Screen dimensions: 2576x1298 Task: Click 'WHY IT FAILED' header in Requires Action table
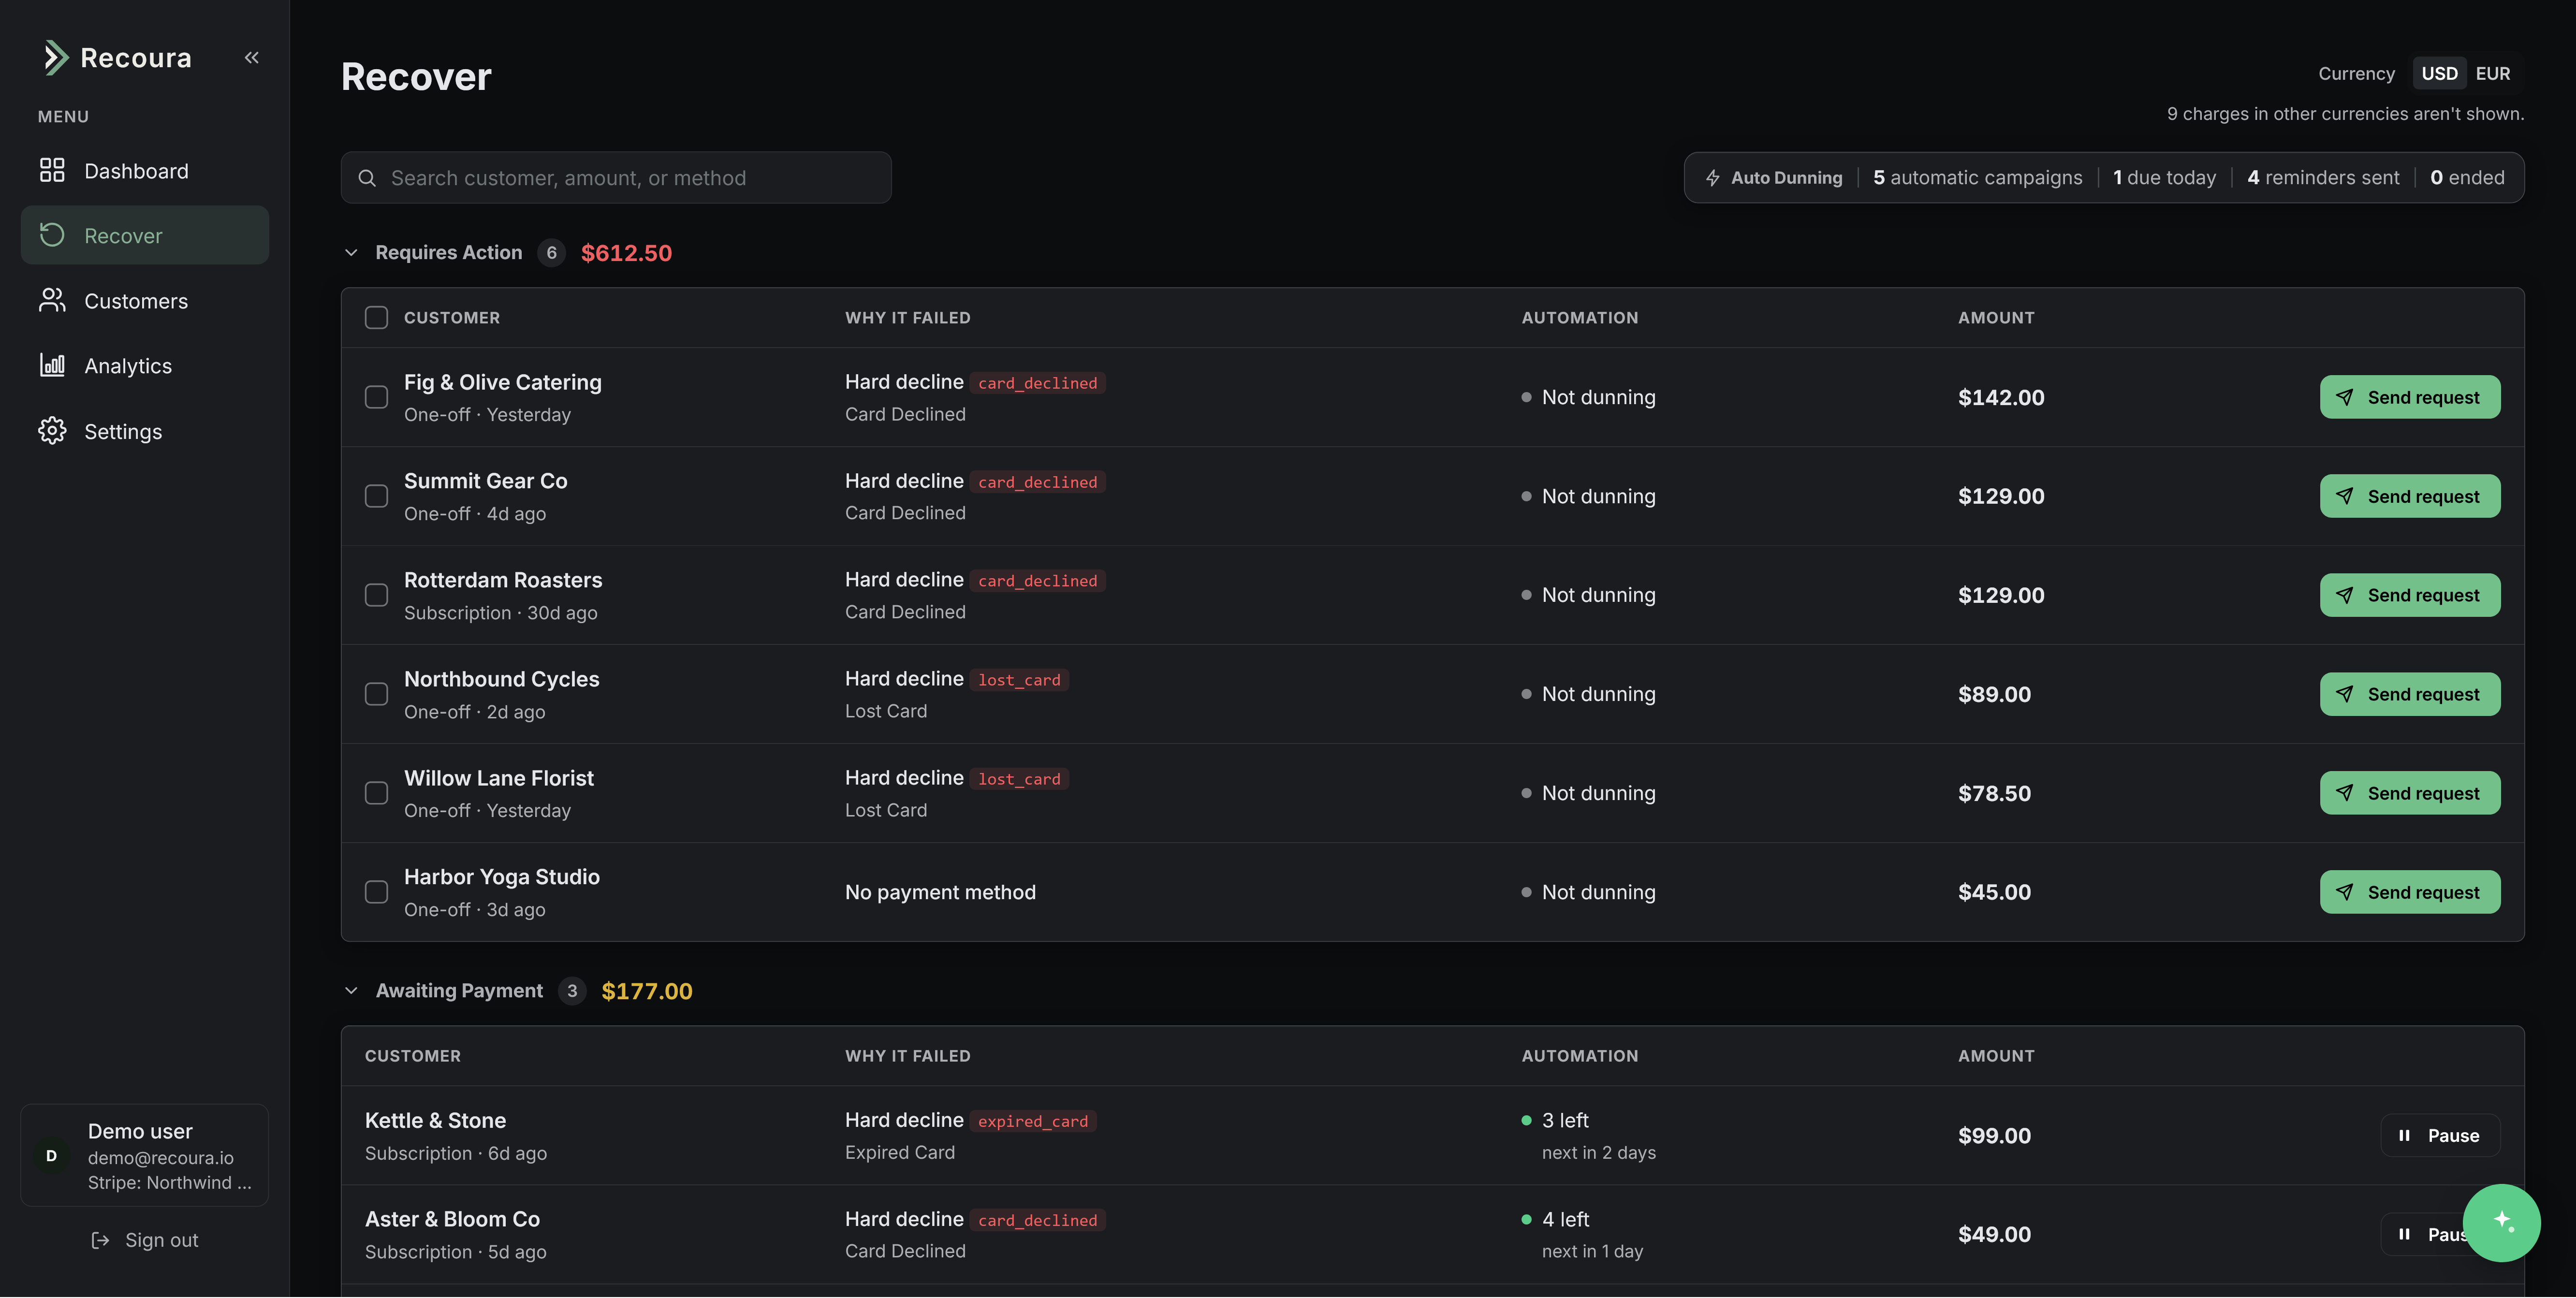907,317
